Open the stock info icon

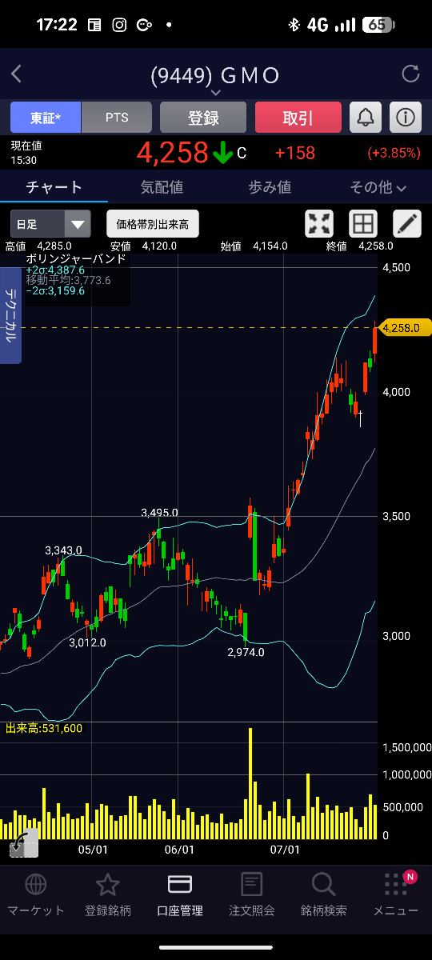tap(406, 118)
